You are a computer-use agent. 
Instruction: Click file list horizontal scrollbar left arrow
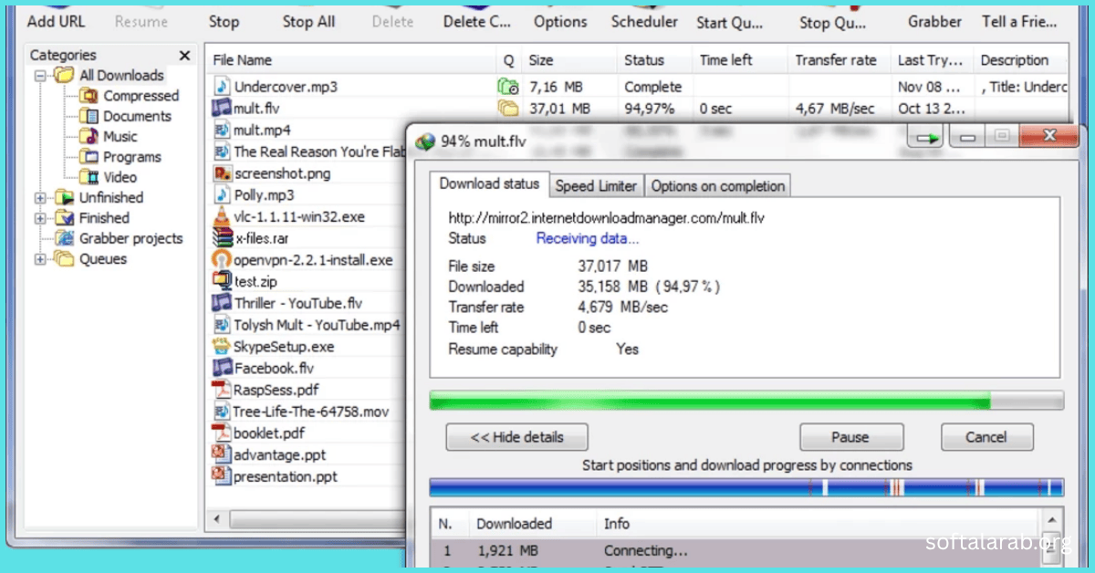click(x=215, y=520)
